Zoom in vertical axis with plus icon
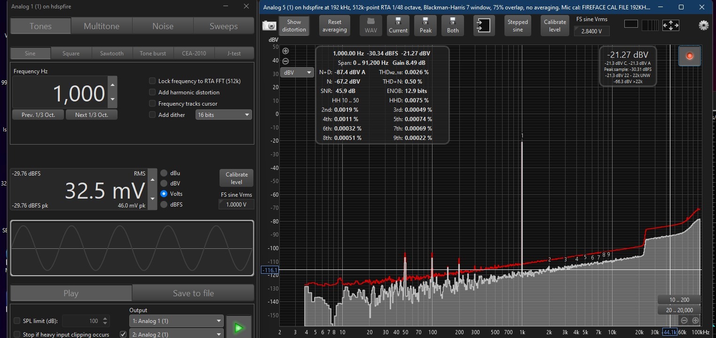The image size is (716, 338). point(285,51)
